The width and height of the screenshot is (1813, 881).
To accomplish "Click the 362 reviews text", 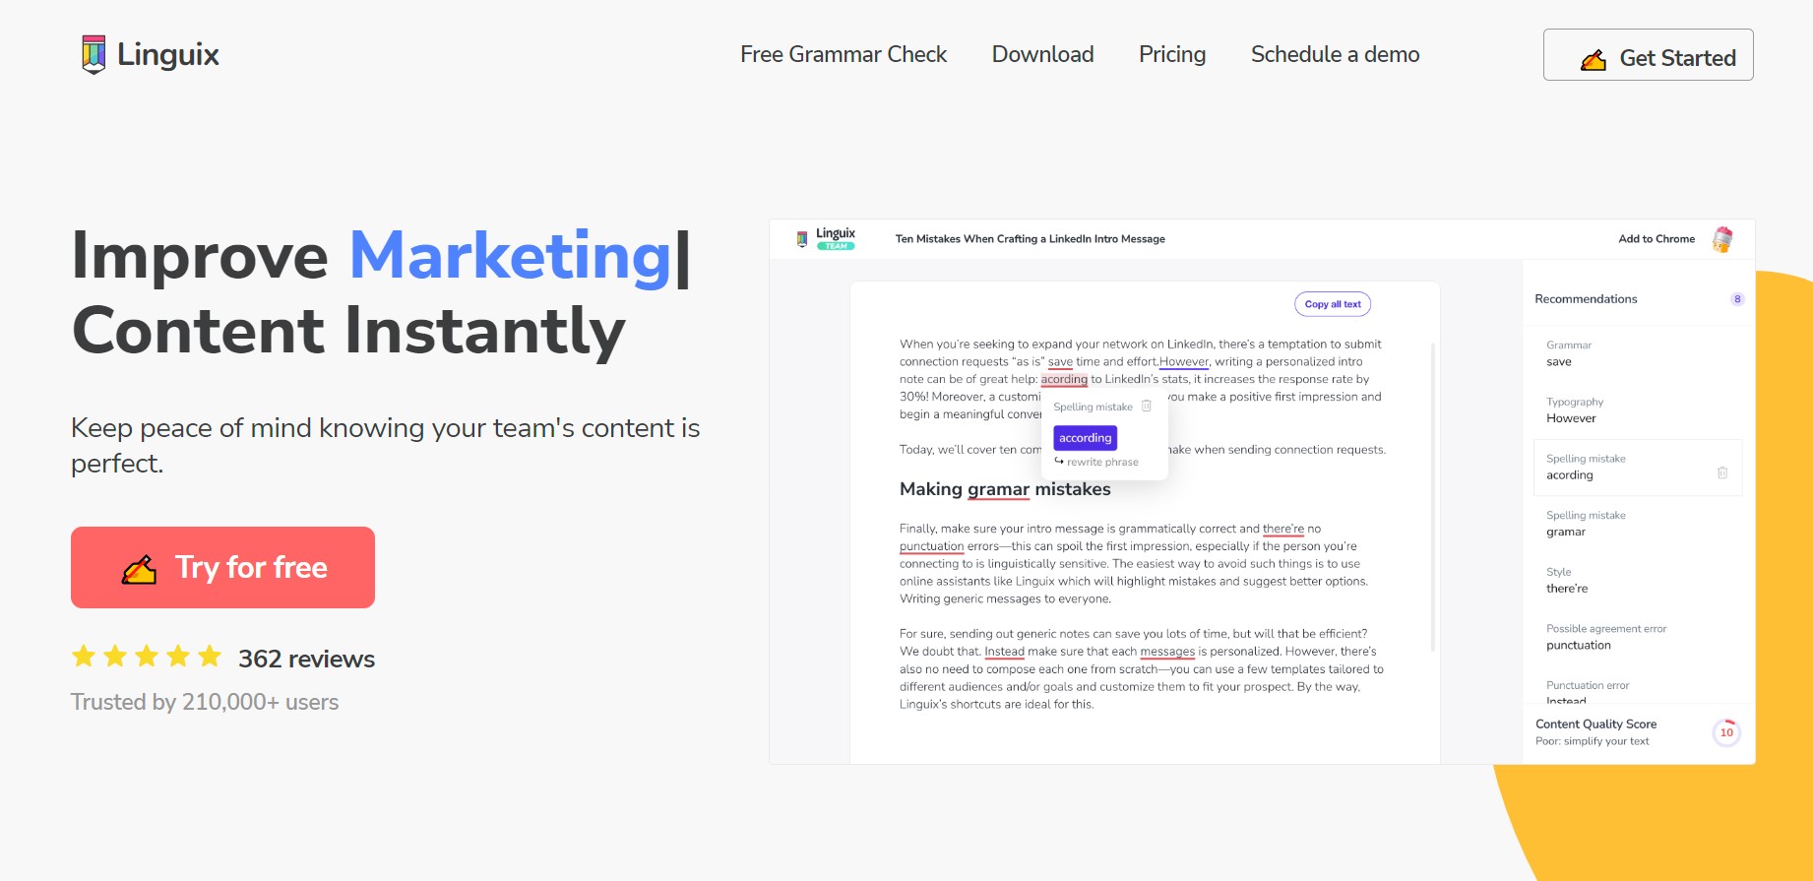I will pyautogui.click(x=306, y=659).
